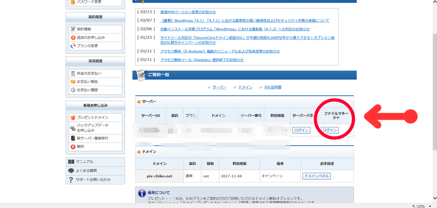Click the ドメインパネル button
The width and height of the screenshot is (437, 208).
(316, 176)
